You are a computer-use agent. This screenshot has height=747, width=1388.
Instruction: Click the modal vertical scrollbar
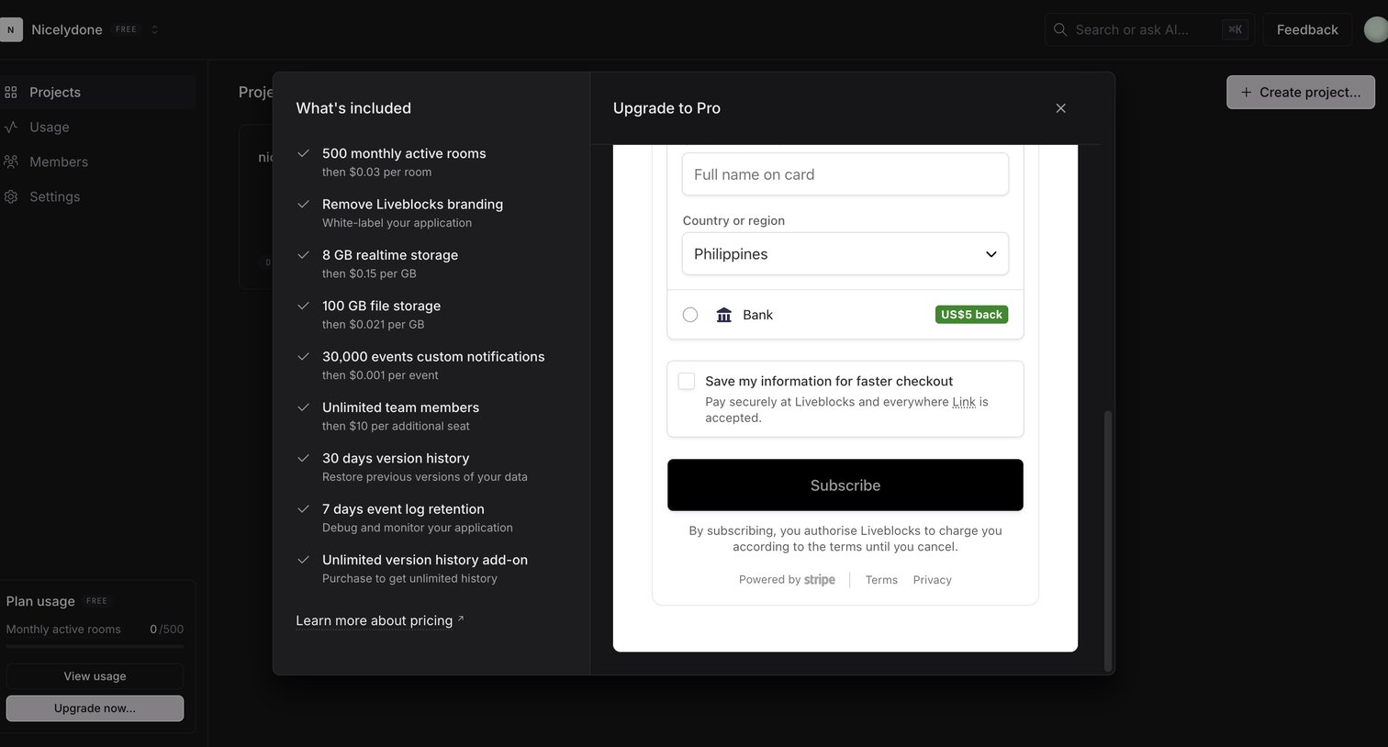[1107, 541]
